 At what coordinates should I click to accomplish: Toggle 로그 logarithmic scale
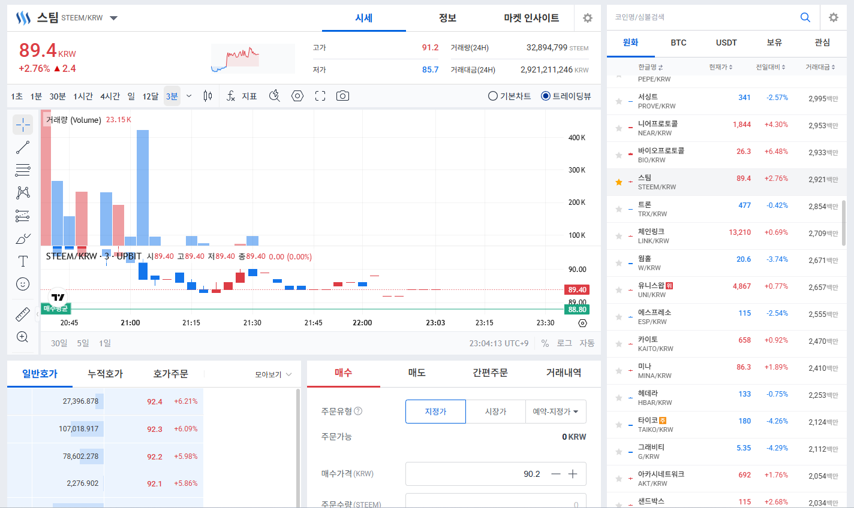click(564, 343)
